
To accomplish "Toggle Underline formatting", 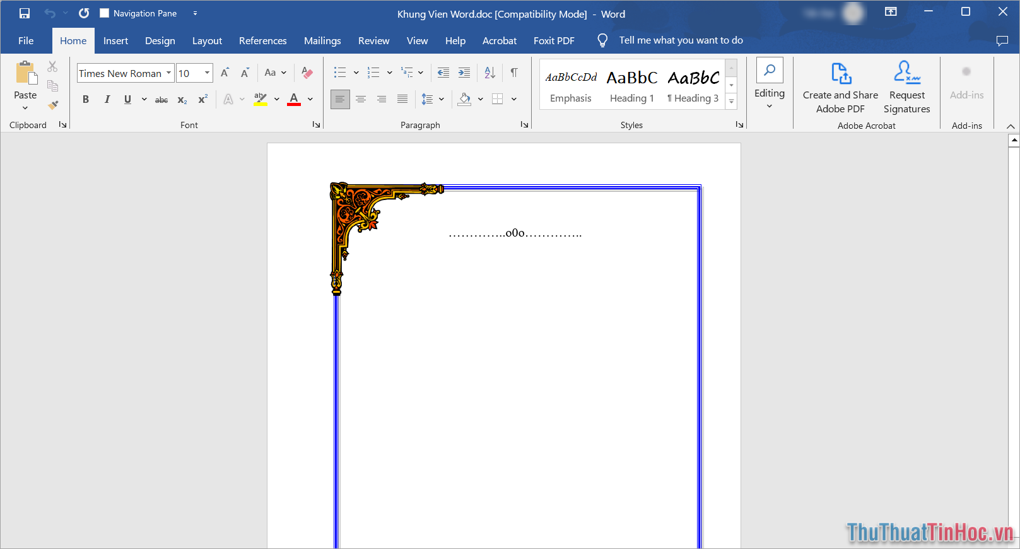I will 127,99.
